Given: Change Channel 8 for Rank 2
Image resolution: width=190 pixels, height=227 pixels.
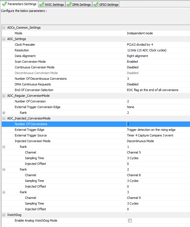Looking at the screenshot, I should (134, 175).
